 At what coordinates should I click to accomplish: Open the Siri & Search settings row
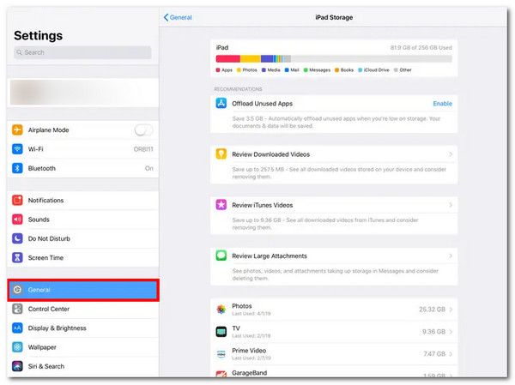coord(82,365)
